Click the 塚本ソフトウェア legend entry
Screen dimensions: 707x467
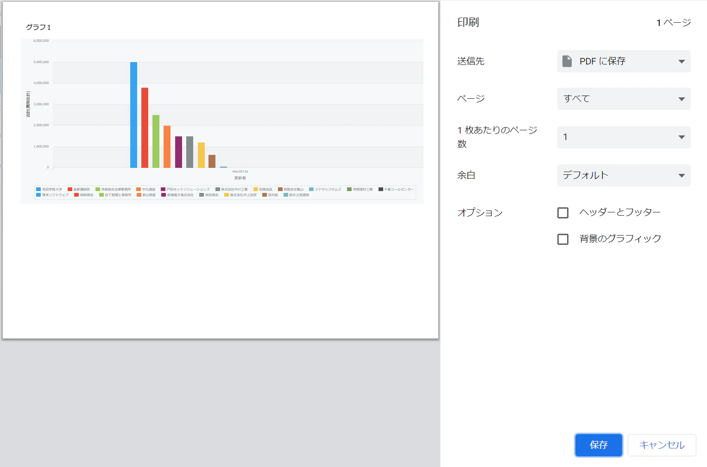(x=52, y=195)
